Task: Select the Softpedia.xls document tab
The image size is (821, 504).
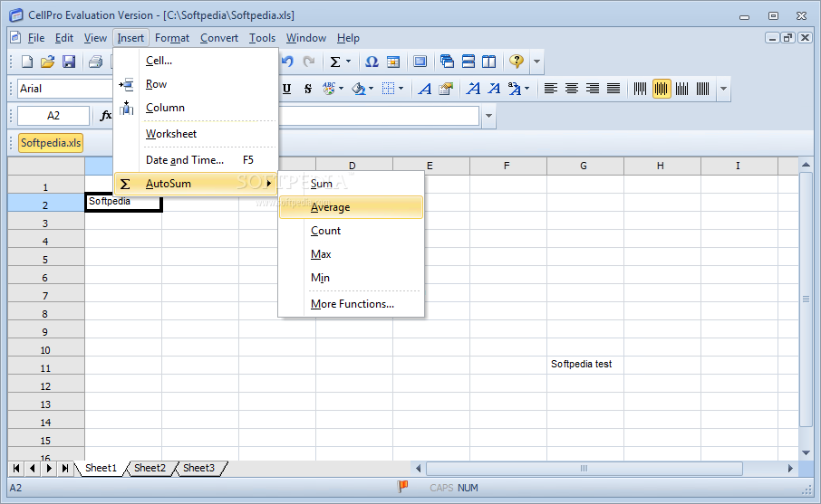Action: [51, 143]
